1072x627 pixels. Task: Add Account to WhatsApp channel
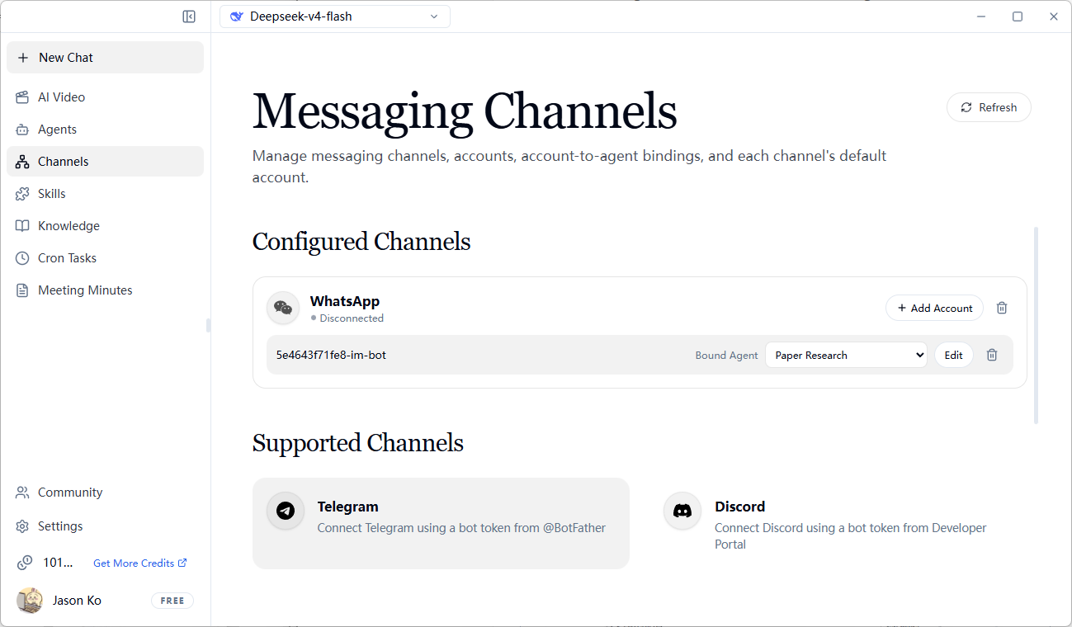click(934, 308)
